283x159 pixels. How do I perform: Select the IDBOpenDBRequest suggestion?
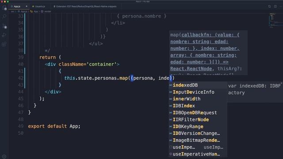click(198, 113)
